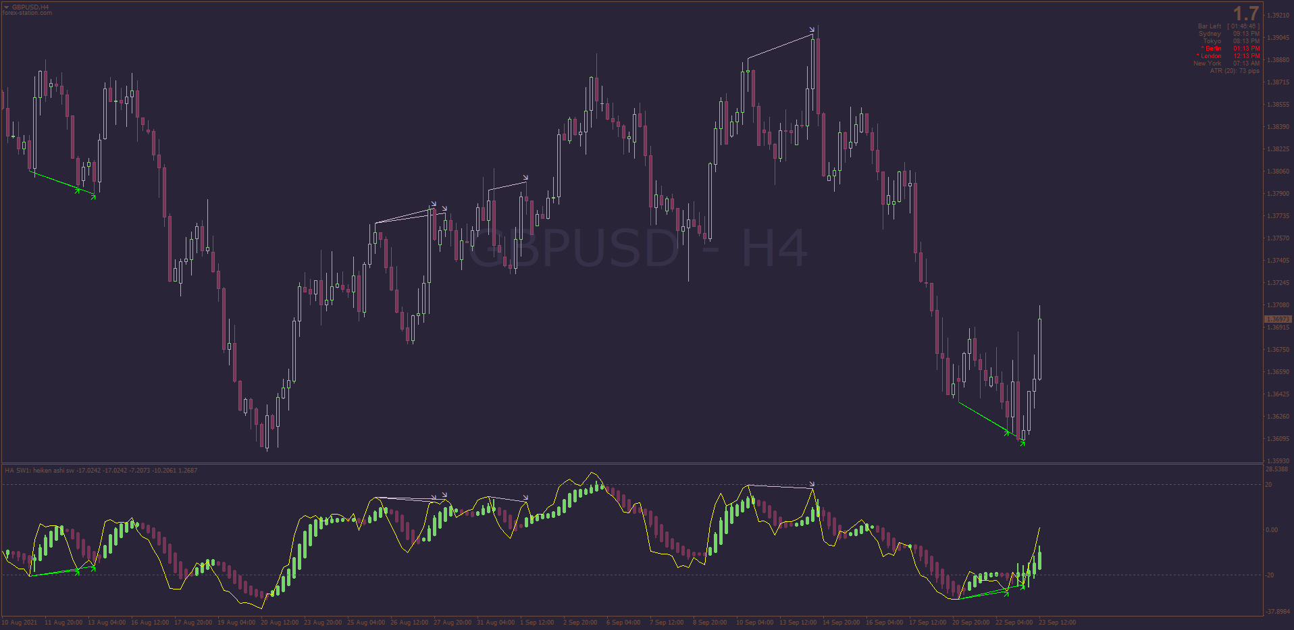Viewport: 1294px width, 630px height.
Task: Click the GBPUSD,H4 chart title label
Action: [x=30, y=7]
